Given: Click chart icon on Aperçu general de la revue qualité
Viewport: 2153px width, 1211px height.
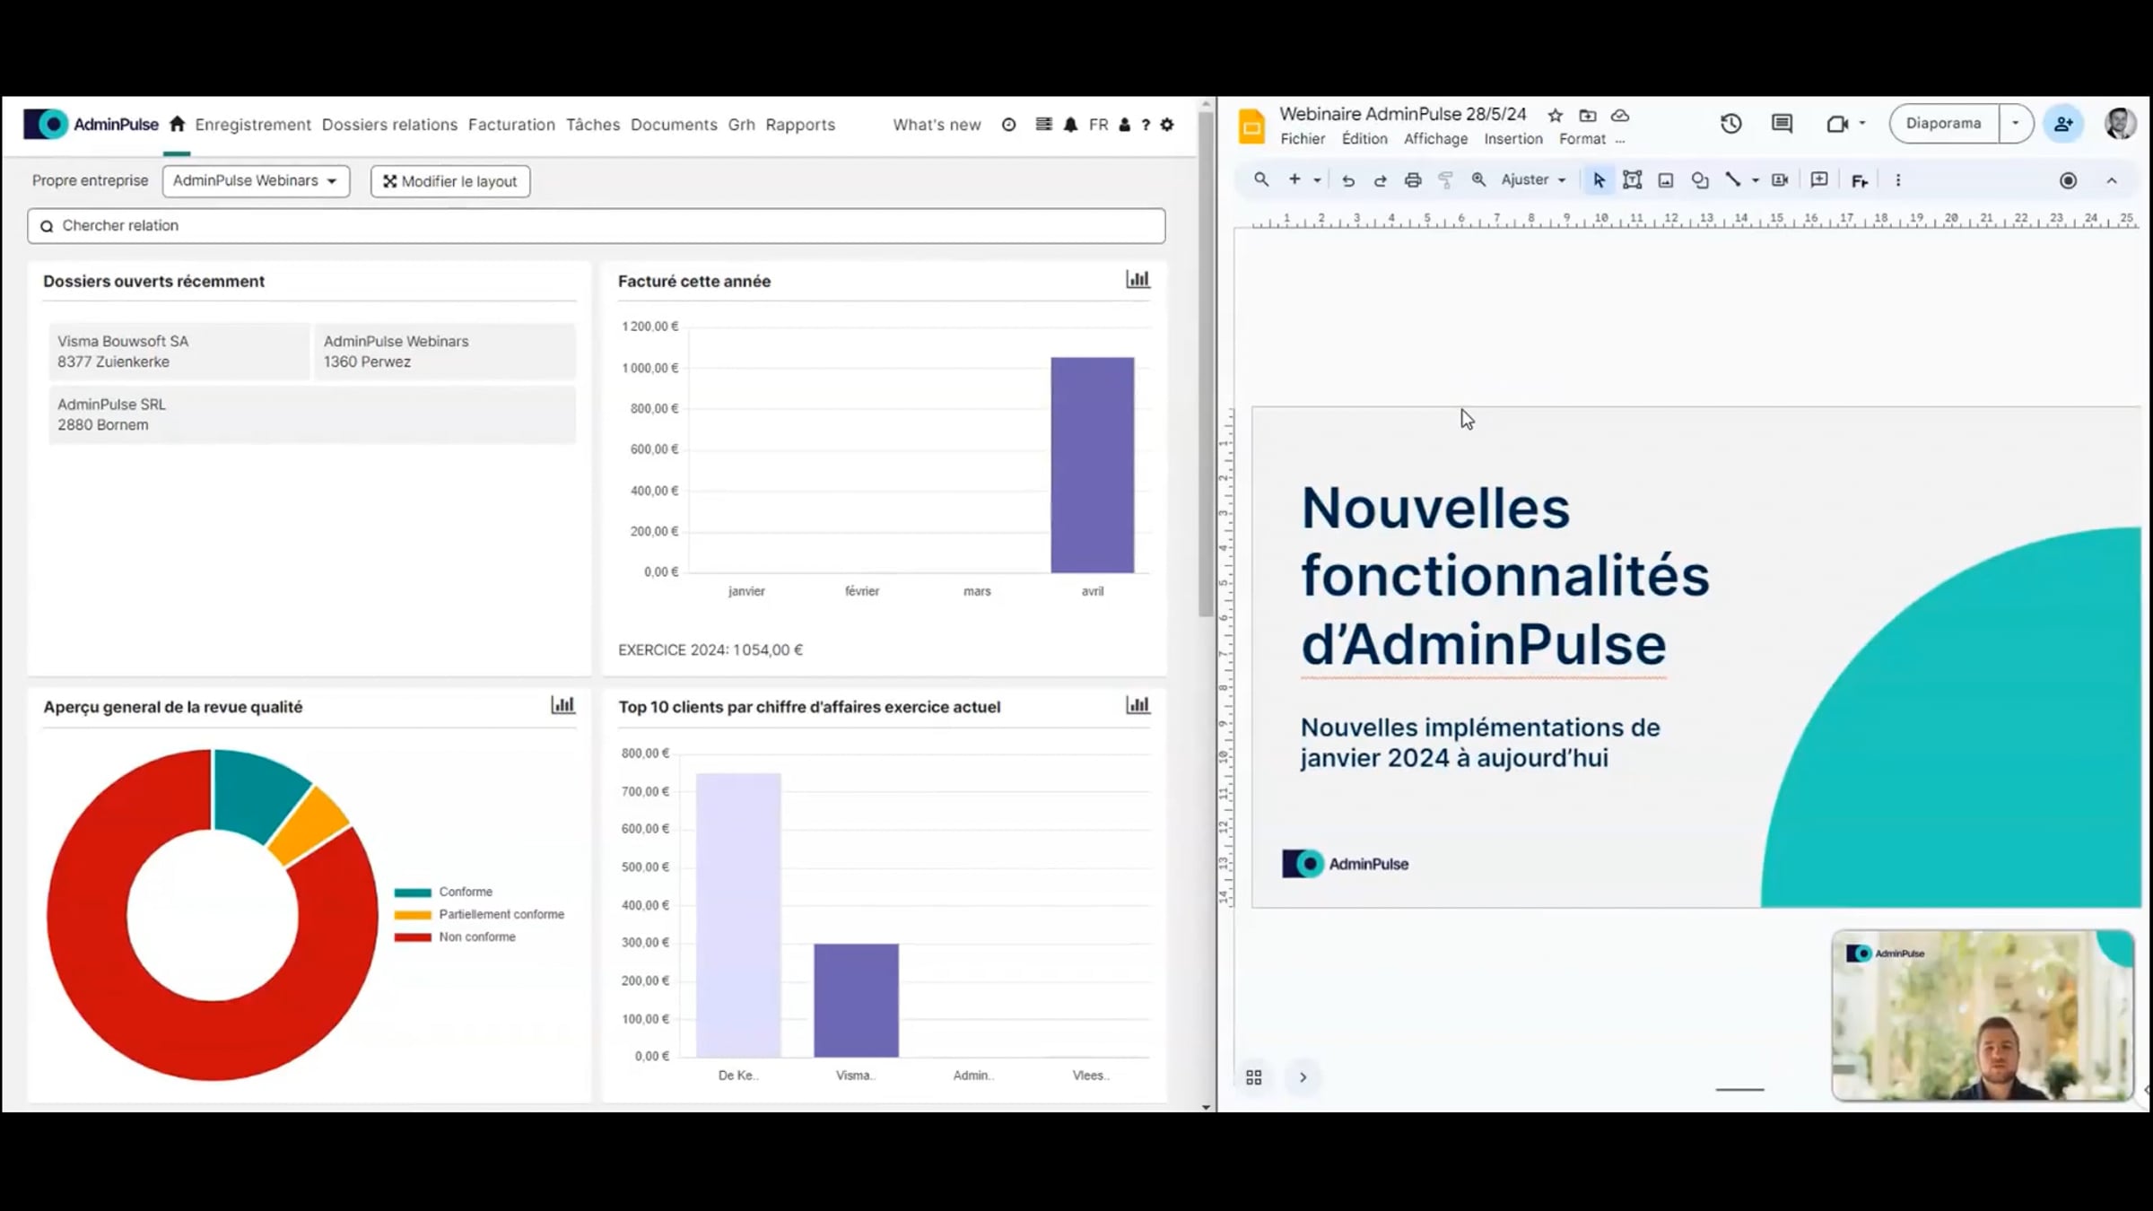Looking at the screenshot, I should click(x=562, y=705).
